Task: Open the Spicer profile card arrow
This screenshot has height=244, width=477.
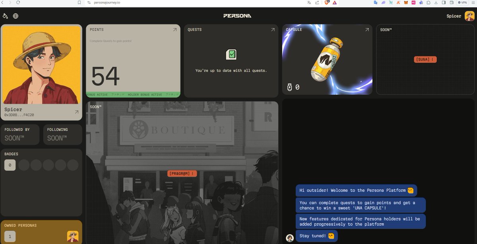Action: click(x=76, y=112)
